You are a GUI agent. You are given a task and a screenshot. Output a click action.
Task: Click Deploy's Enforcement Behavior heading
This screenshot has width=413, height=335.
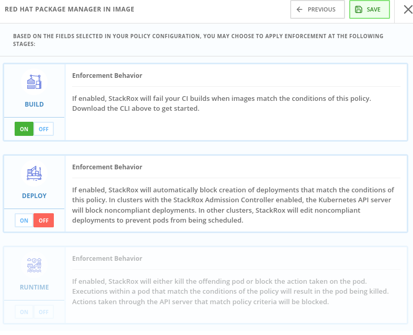point(107,167)
